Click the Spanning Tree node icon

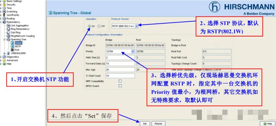[8, 40]
